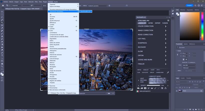
Task: Click the brush icon beside CAMERA RAW
Action: tap(168, 72)
